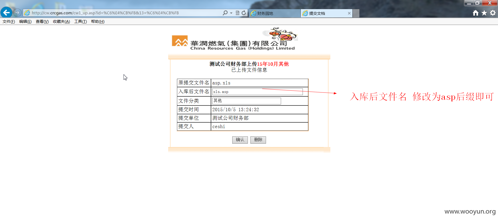Click the search magnifier in address bar
This screenshot has height=219, width=498.
[225, 13]
